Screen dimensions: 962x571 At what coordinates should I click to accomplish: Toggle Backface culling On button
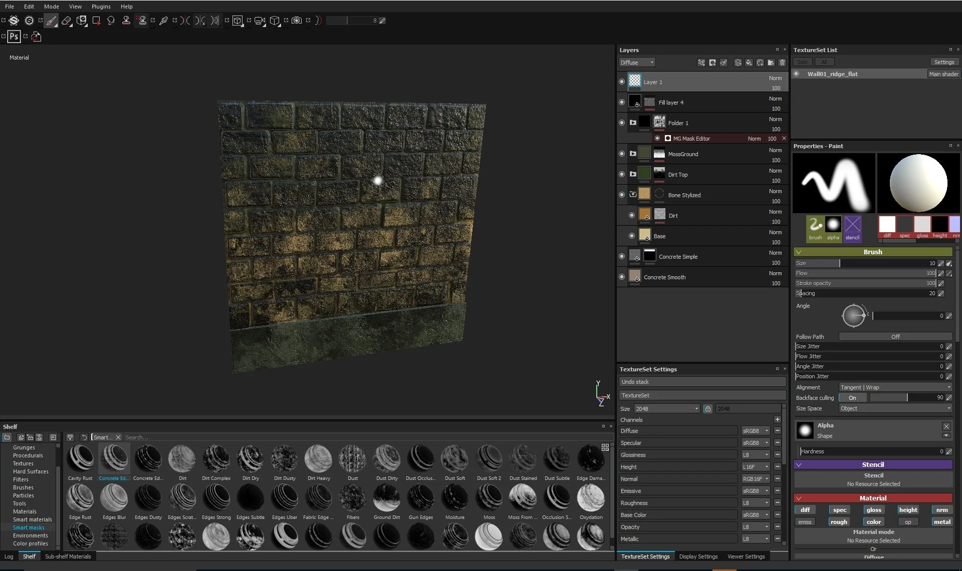(x=853, y=398)
